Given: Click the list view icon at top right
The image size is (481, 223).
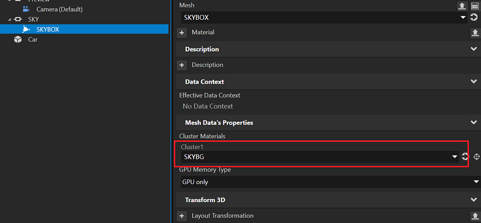Looking at the screenshot, I should pos(475,6).
